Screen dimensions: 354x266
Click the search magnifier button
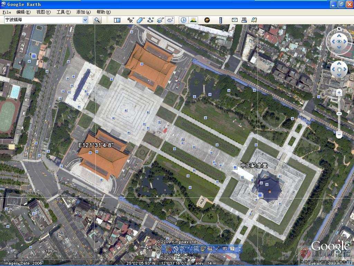click(97, 20)
